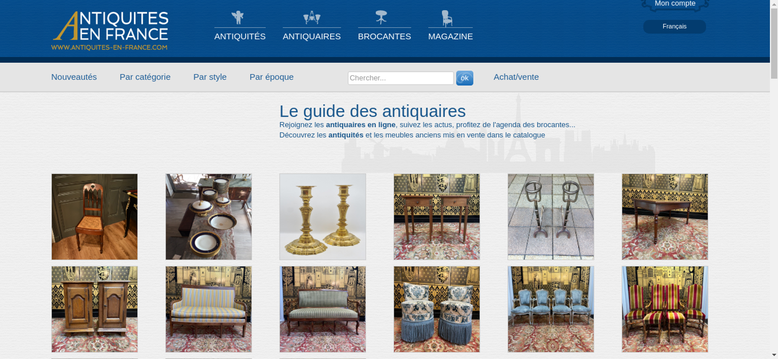
Task: Open the Par époque menu
Action: (x=272, y=77)
